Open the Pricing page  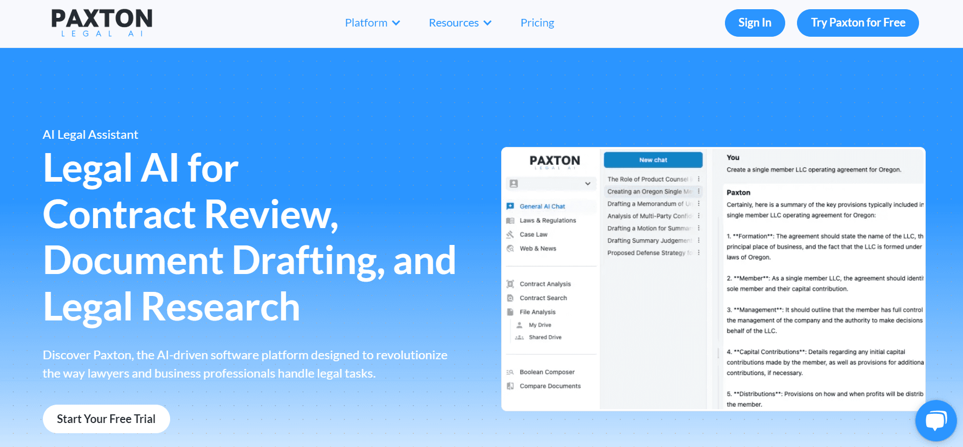pyautogui.click(x=537, y=23)
